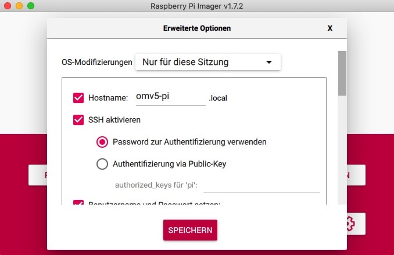
Task: Click the white button behind dialog's left edge
Action: pyautogui.click(x=37, y=175)
